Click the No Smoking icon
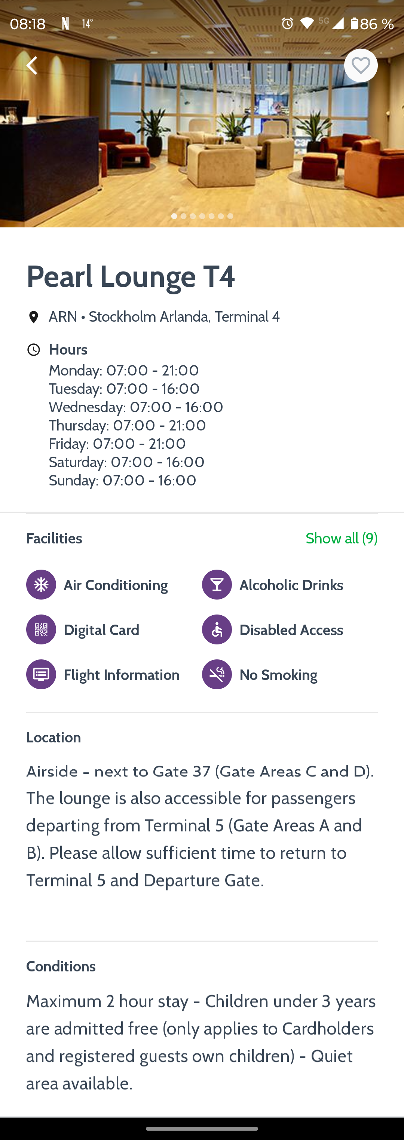This screenshot has width=404, height=1140. coord(217,674)
